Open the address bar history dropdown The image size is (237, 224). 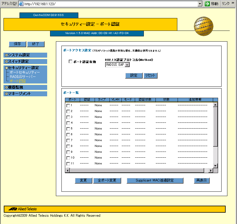coord(200,4)
